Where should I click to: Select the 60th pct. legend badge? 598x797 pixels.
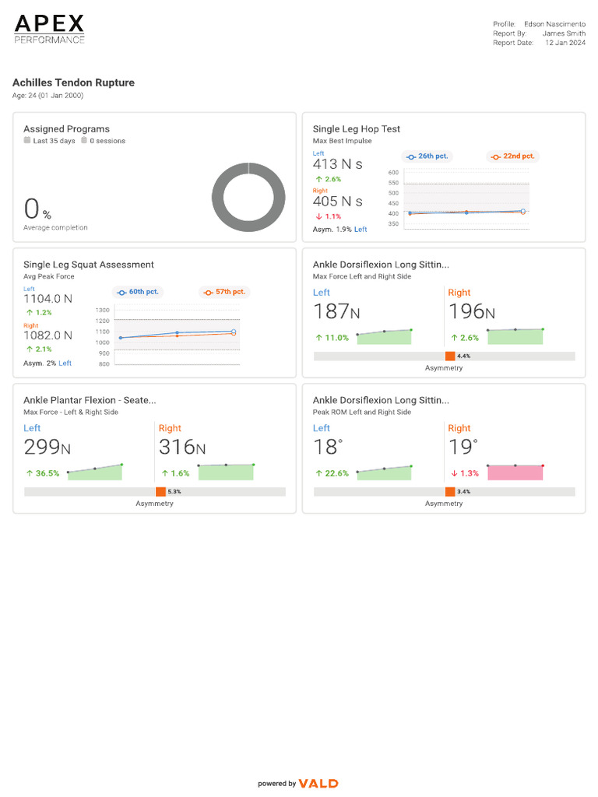[138, 293]
